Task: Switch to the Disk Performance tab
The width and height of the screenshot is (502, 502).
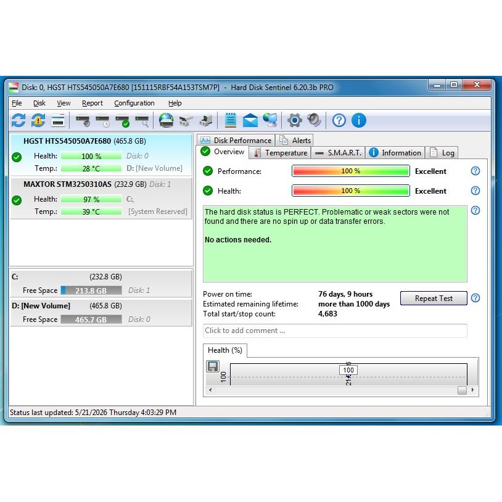Action: click(x=236, y=140)
